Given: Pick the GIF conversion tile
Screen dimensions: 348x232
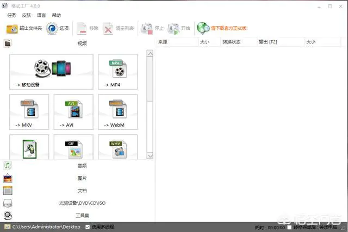Looking at the screenshot, I should pos(73,147).
